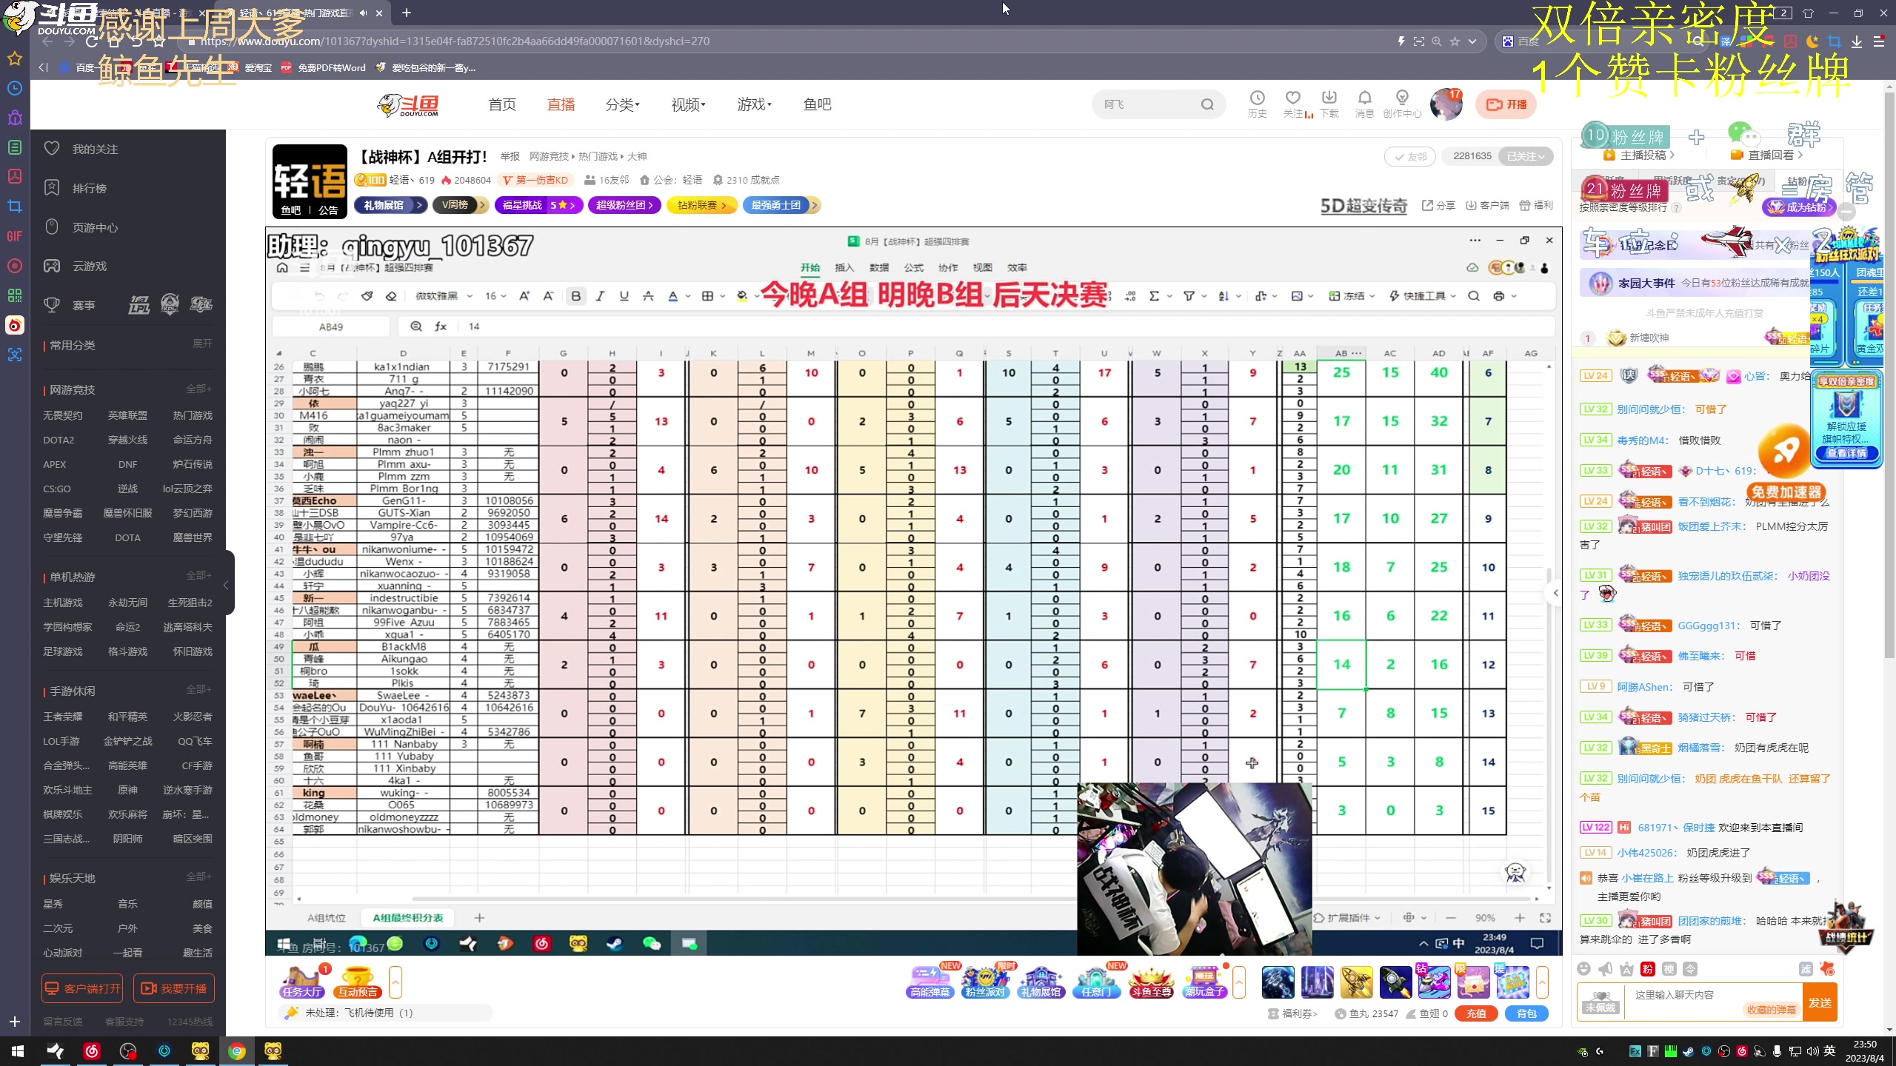Click the user avatar with 17 badge

pos(1446,104)
